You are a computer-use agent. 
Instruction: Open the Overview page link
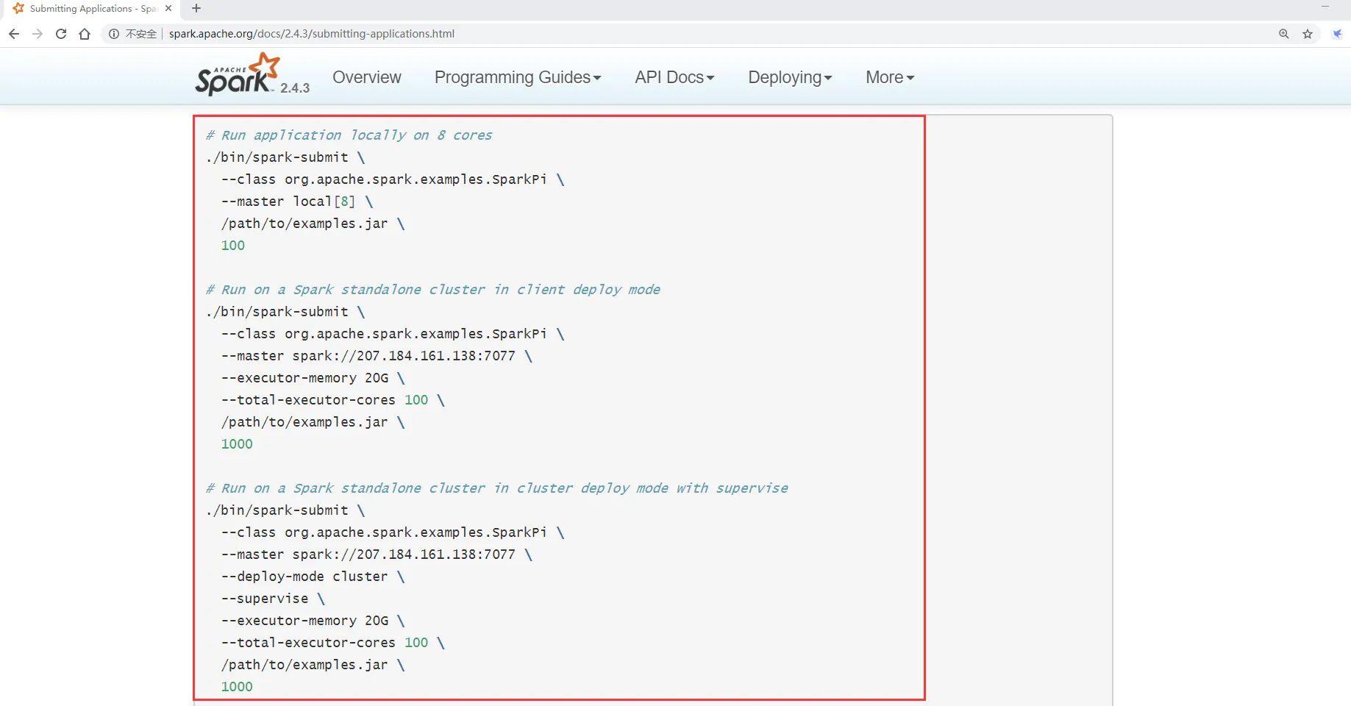click(x=367, y=77)
